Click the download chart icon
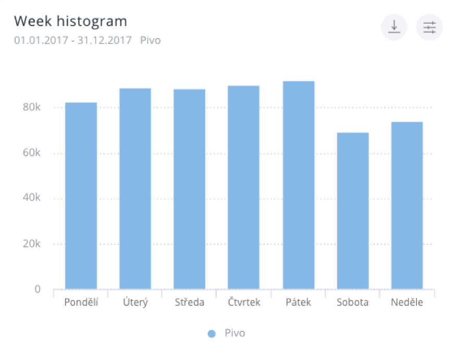 coord(394,27)
